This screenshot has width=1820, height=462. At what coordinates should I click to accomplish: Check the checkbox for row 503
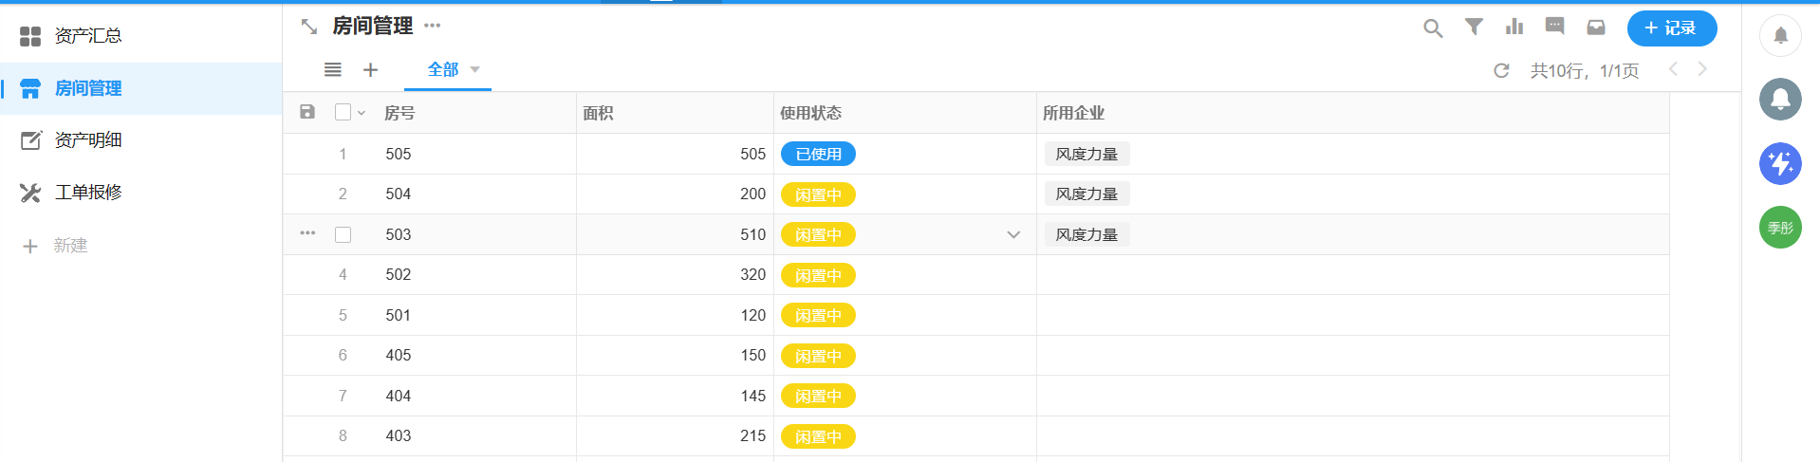tap(344, 234)
